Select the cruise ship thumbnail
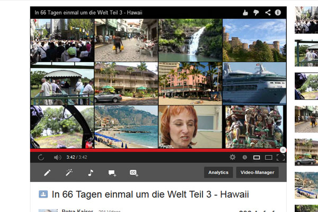The height and width of the screenshot is (212, 318). tap(254, 83)
